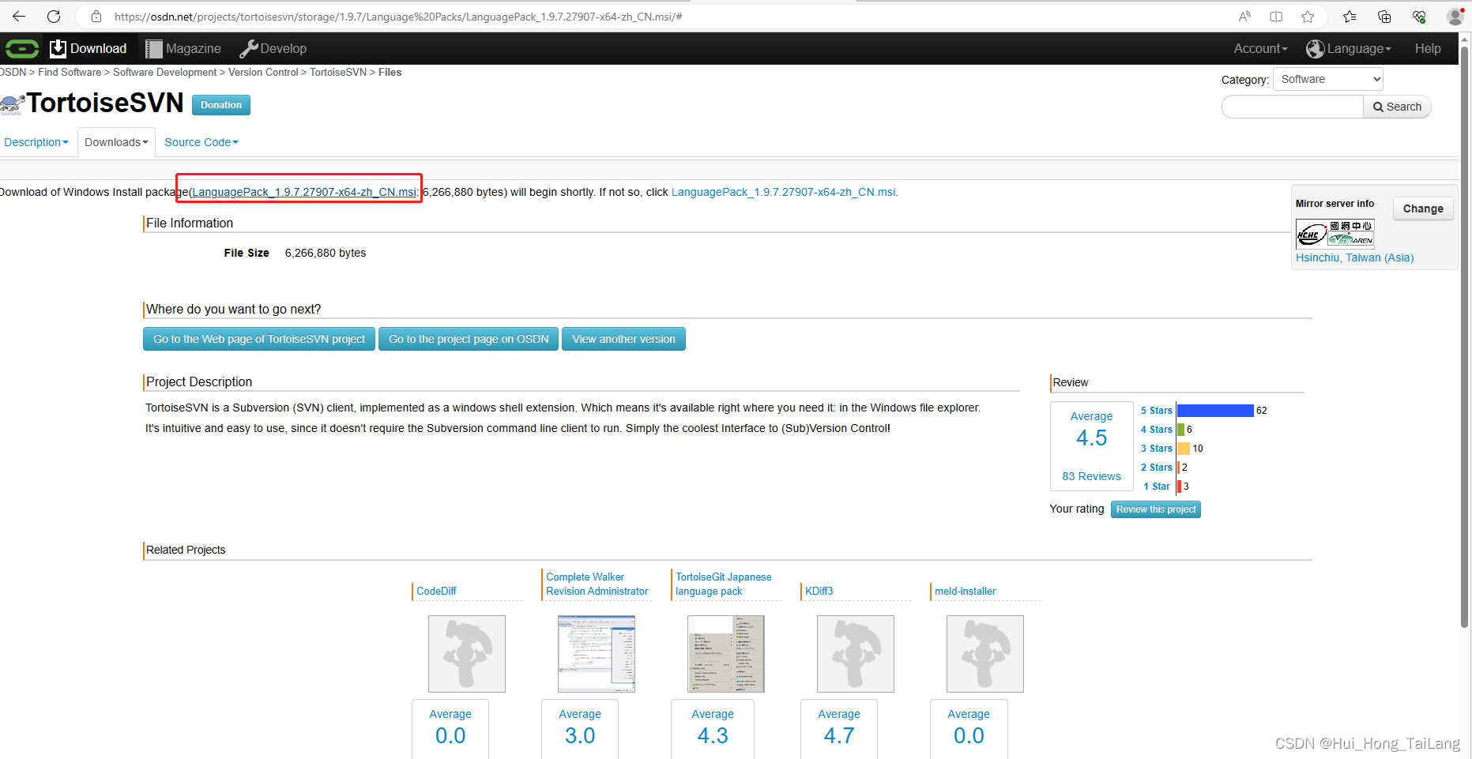Click the Language globe icon
Viewport: 1472px width, 759px height.
click(1315, 49)
